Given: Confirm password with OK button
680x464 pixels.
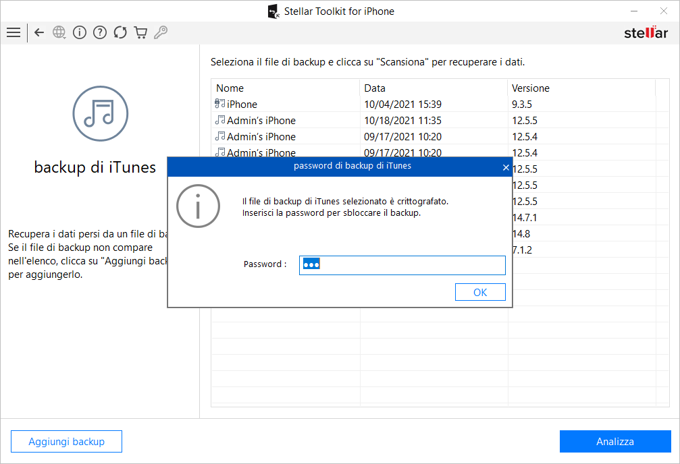Looking at the screenshot, I should (x=480, y=292).
